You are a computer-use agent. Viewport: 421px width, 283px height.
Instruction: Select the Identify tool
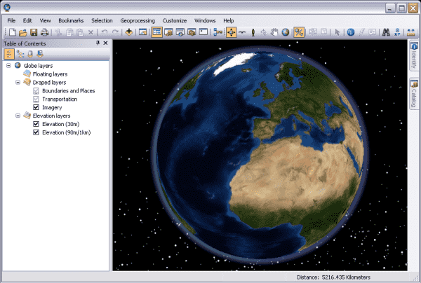coord(351,32)
